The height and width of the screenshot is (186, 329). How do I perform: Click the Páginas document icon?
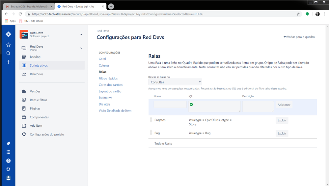[x=24, y=108]
